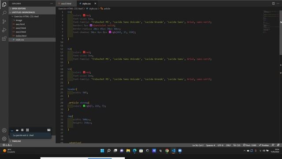Screen dimensions: 282x159
Task: Open the Run and Debug view
Action: [4, 30]
